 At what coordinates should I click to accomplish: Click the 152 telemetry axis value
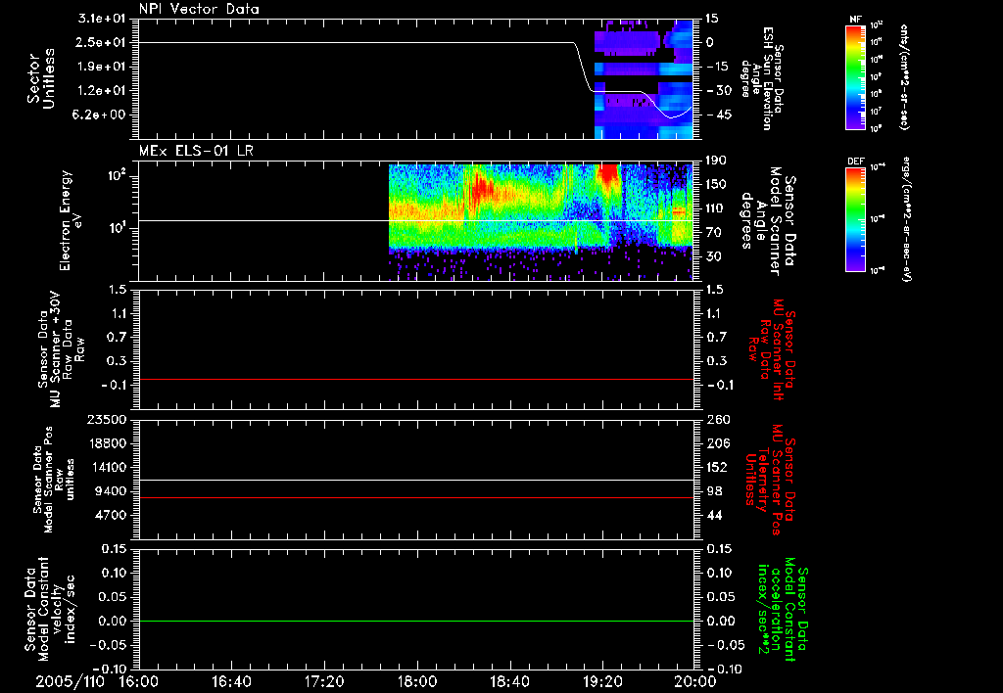(x=717, y=467)
